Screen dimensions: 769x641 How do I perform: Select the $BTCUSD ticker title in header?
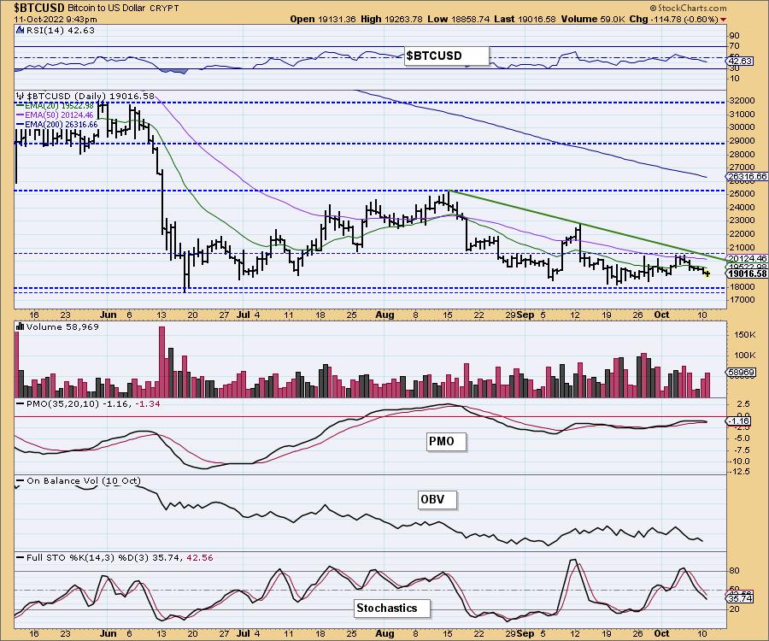[39, 8]
